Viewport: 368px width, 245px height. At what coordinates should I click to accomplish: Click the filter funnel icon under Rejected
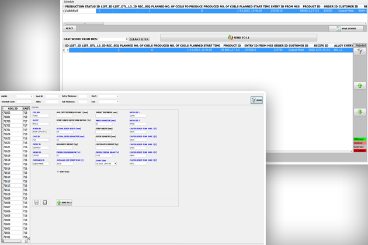coord(360,51)
